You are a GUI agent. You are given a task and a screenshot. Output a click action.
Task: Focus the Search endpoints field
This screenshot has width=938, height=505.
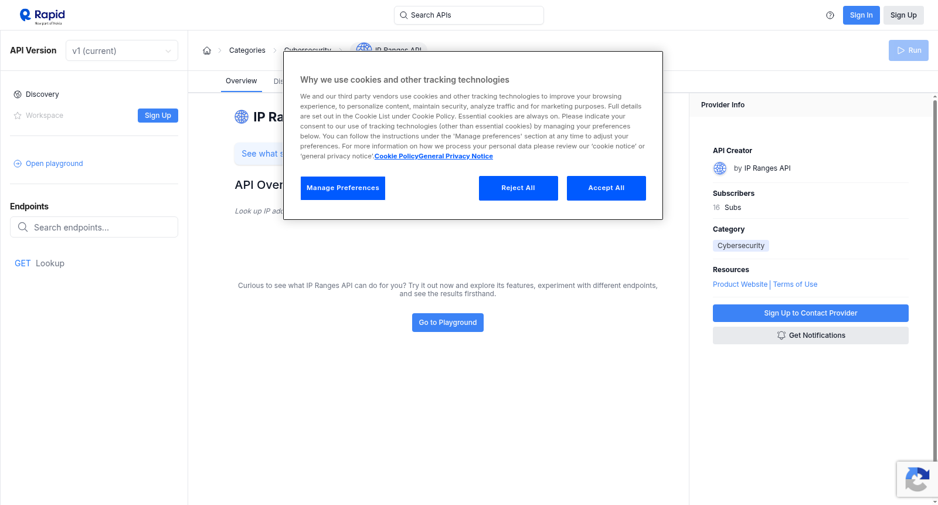click(x=94, y=227)
